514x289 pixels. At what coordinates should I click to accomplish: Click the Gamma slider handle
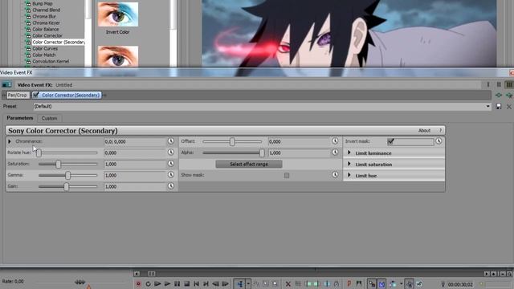click(x=67, y=175)
